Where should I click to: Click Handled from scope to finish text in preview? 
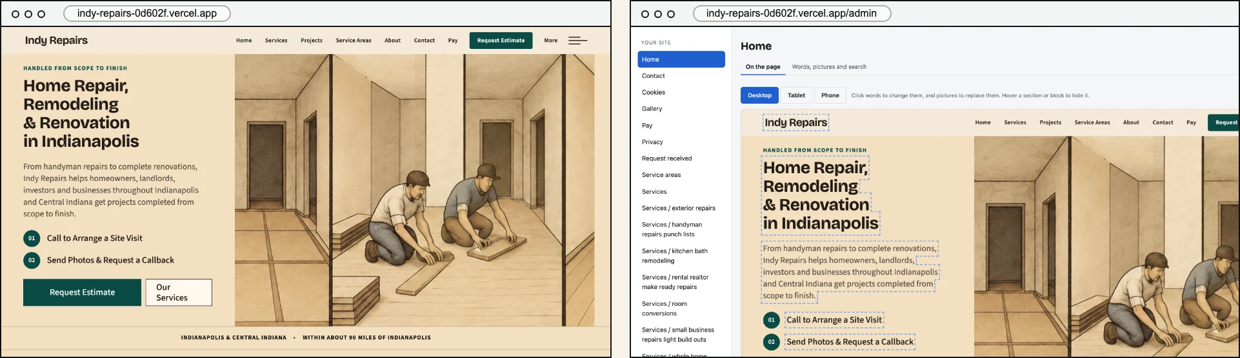click(814, 150)
